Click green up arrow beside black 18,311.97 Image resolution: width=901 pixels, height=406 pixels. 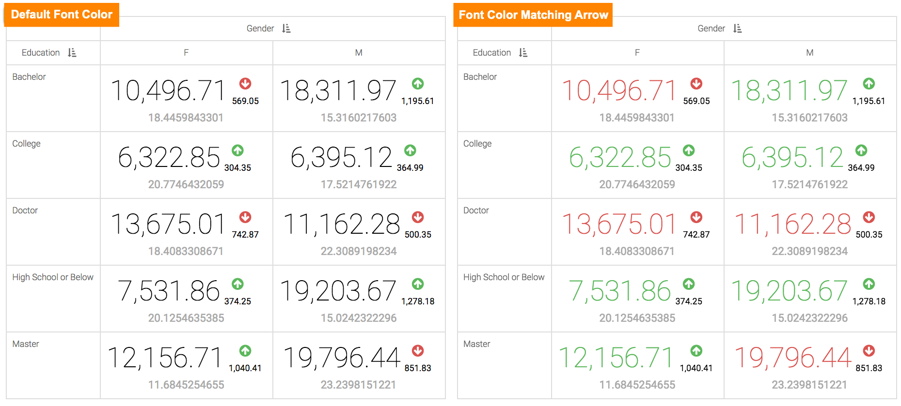[418, 84]
